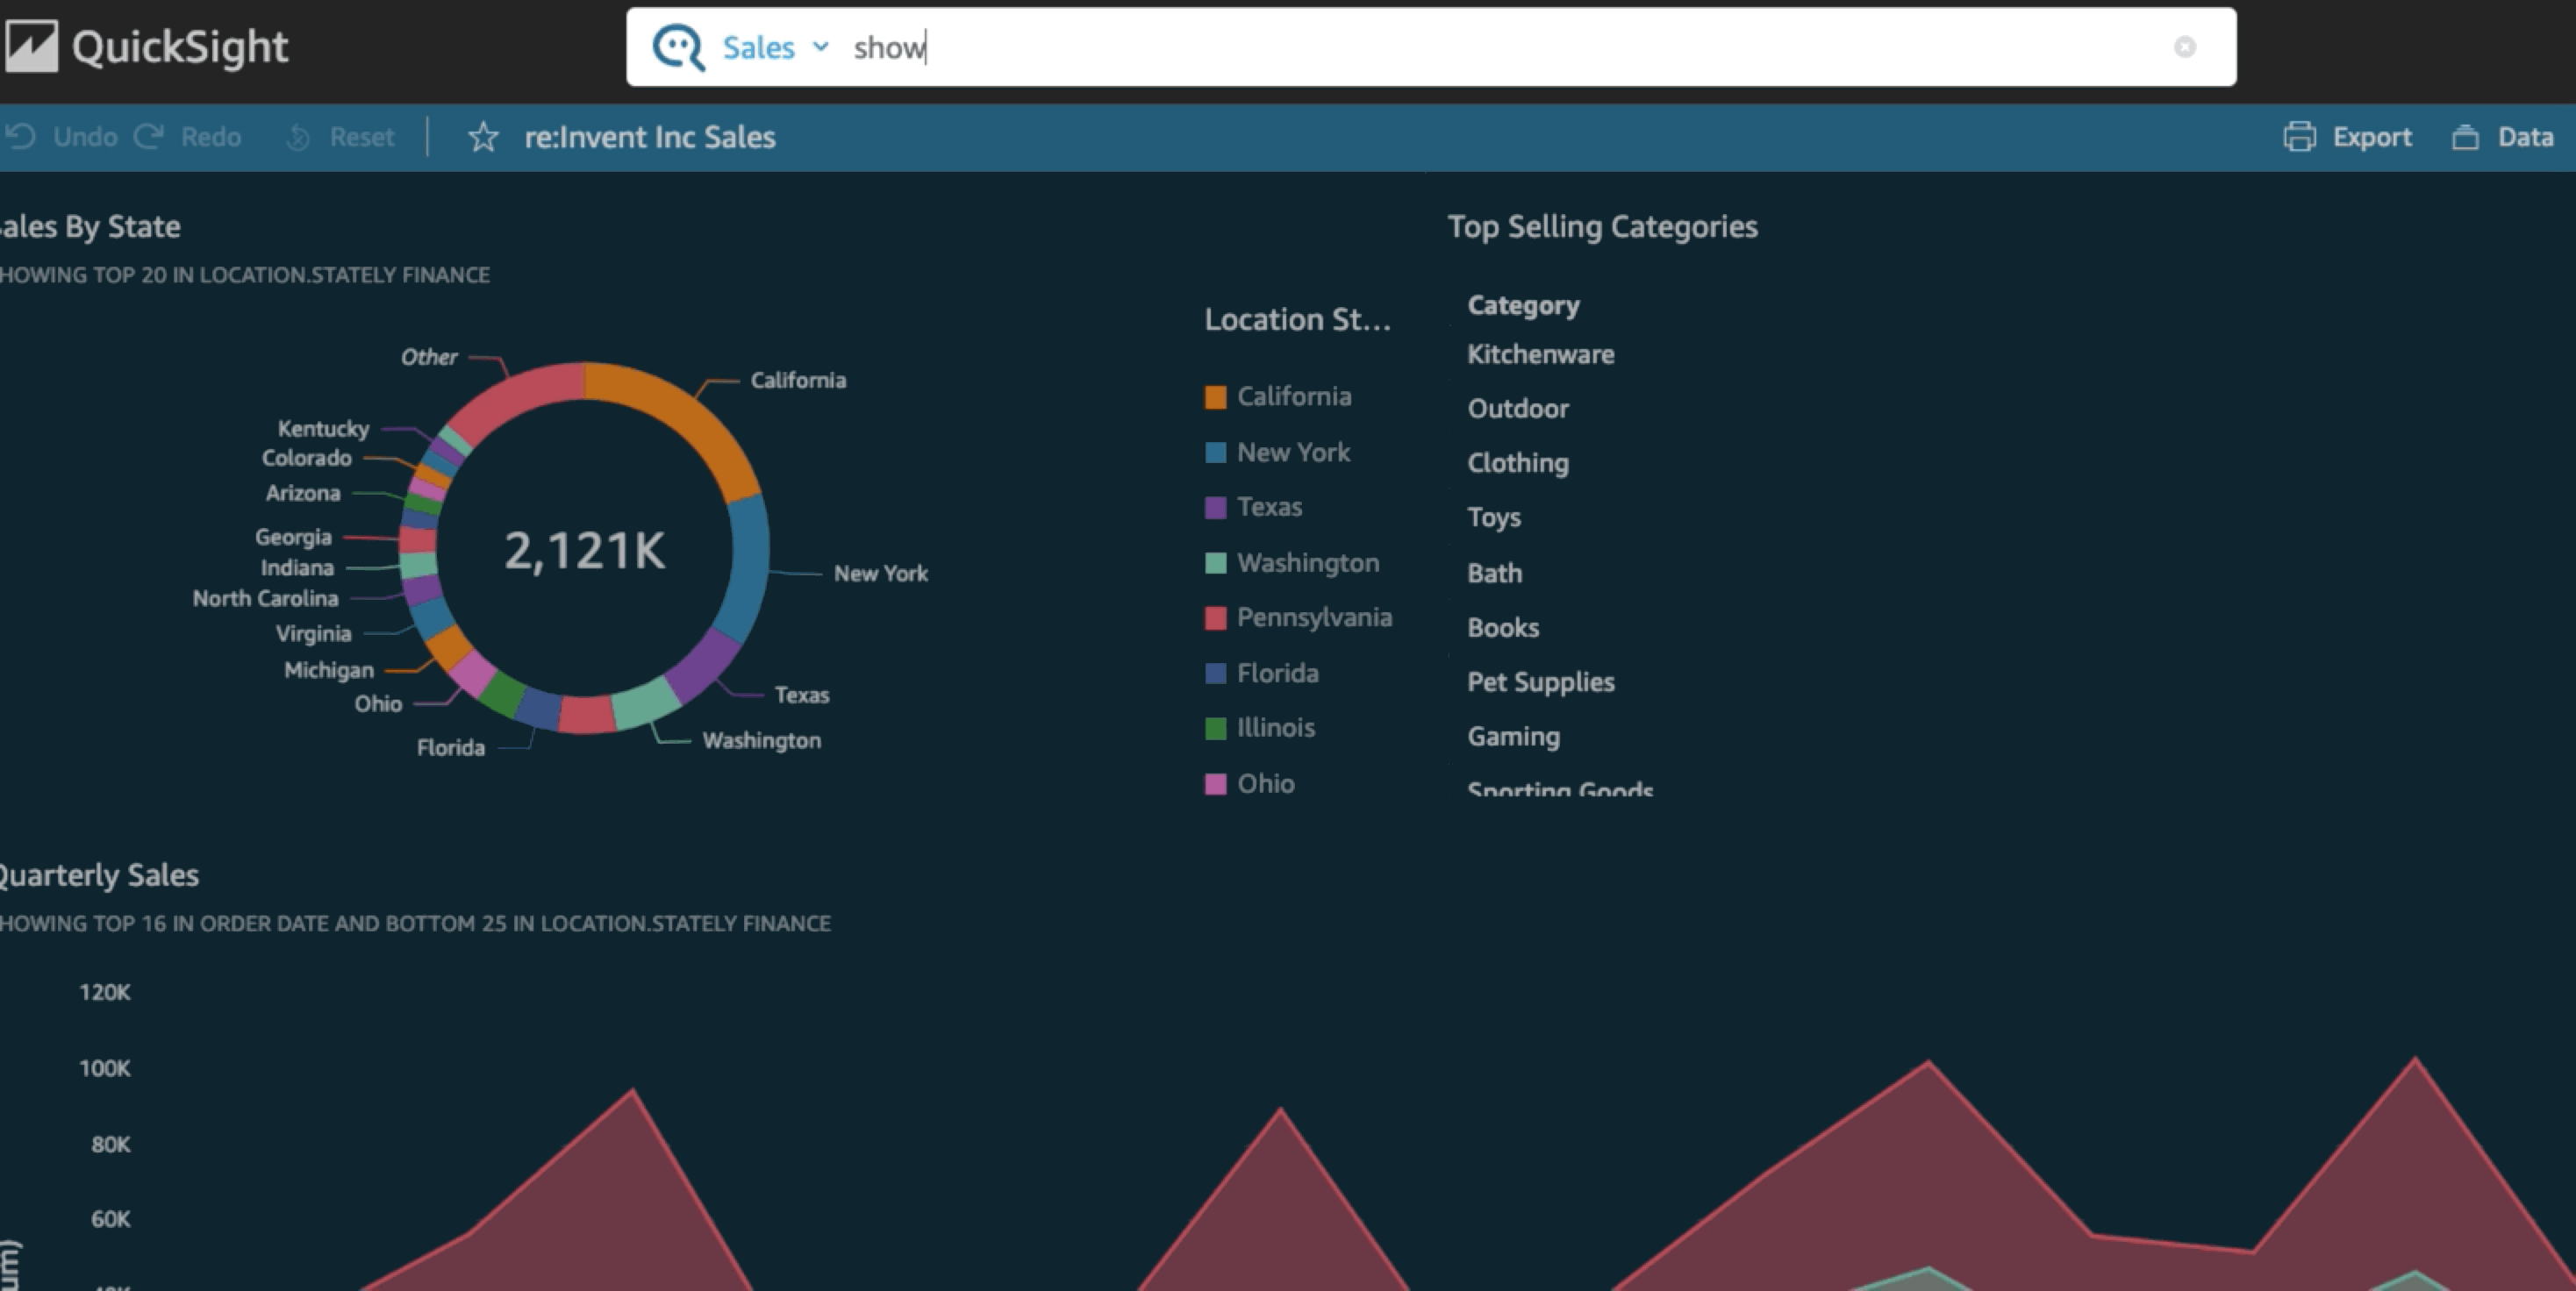The height and width of the screenshot is (1291, 2576).
Task: Select Florida in the legend
Action: (x=1277, y=674)
